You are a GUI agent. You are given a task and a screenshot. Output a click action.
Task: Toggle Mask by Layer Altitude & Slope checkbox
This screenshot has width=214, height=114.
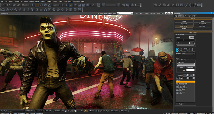[x=177, y=51]
